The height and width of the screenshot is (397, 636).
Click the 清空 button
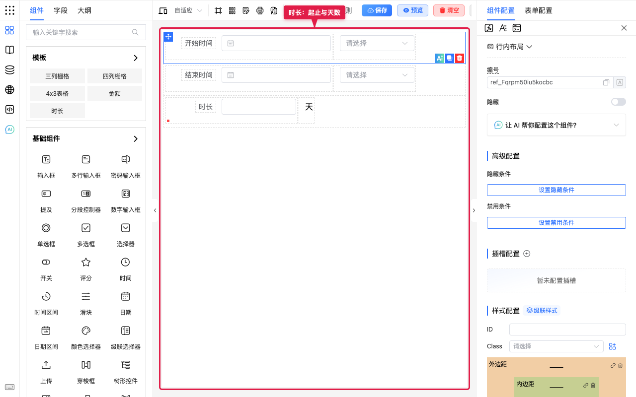pos(449,10)
